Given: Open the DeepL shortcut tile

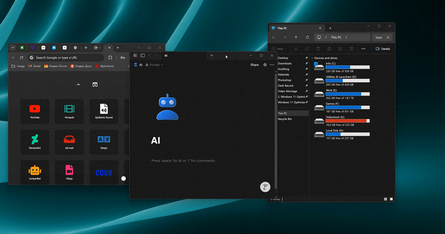Looking at the screenshot, I should coord(104,142).
